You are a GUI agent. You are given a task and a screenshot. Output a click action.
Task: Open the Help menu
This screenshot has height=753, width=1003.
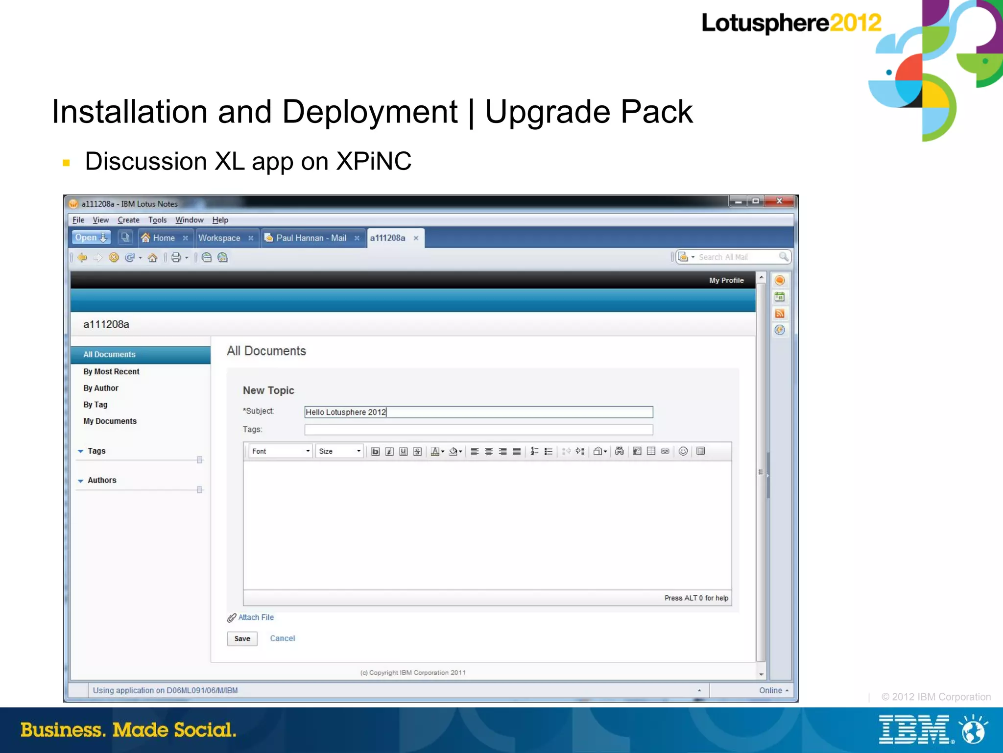click(x=220, y=220)
